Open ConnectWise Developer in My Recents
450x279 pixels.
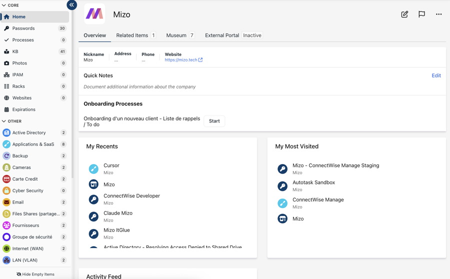(131, 196)
